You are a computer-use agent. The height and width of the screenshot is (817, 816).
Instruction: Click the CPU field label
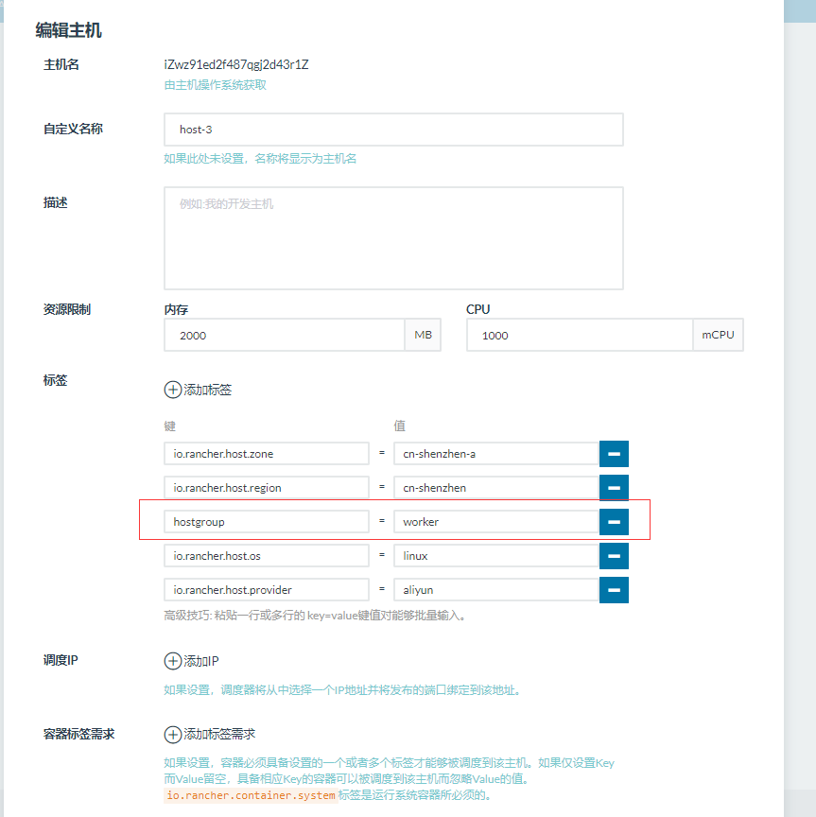[477, 309]
